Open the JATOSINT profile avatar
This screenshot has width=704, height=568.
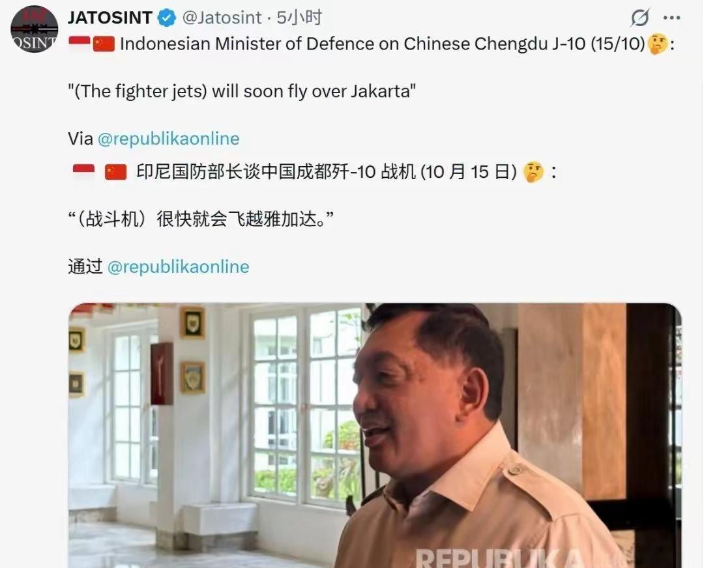click(34, 29)
